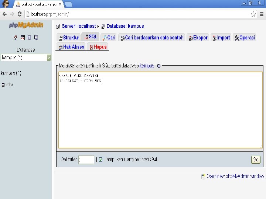Click the SQL query window icon

(23, 38)
